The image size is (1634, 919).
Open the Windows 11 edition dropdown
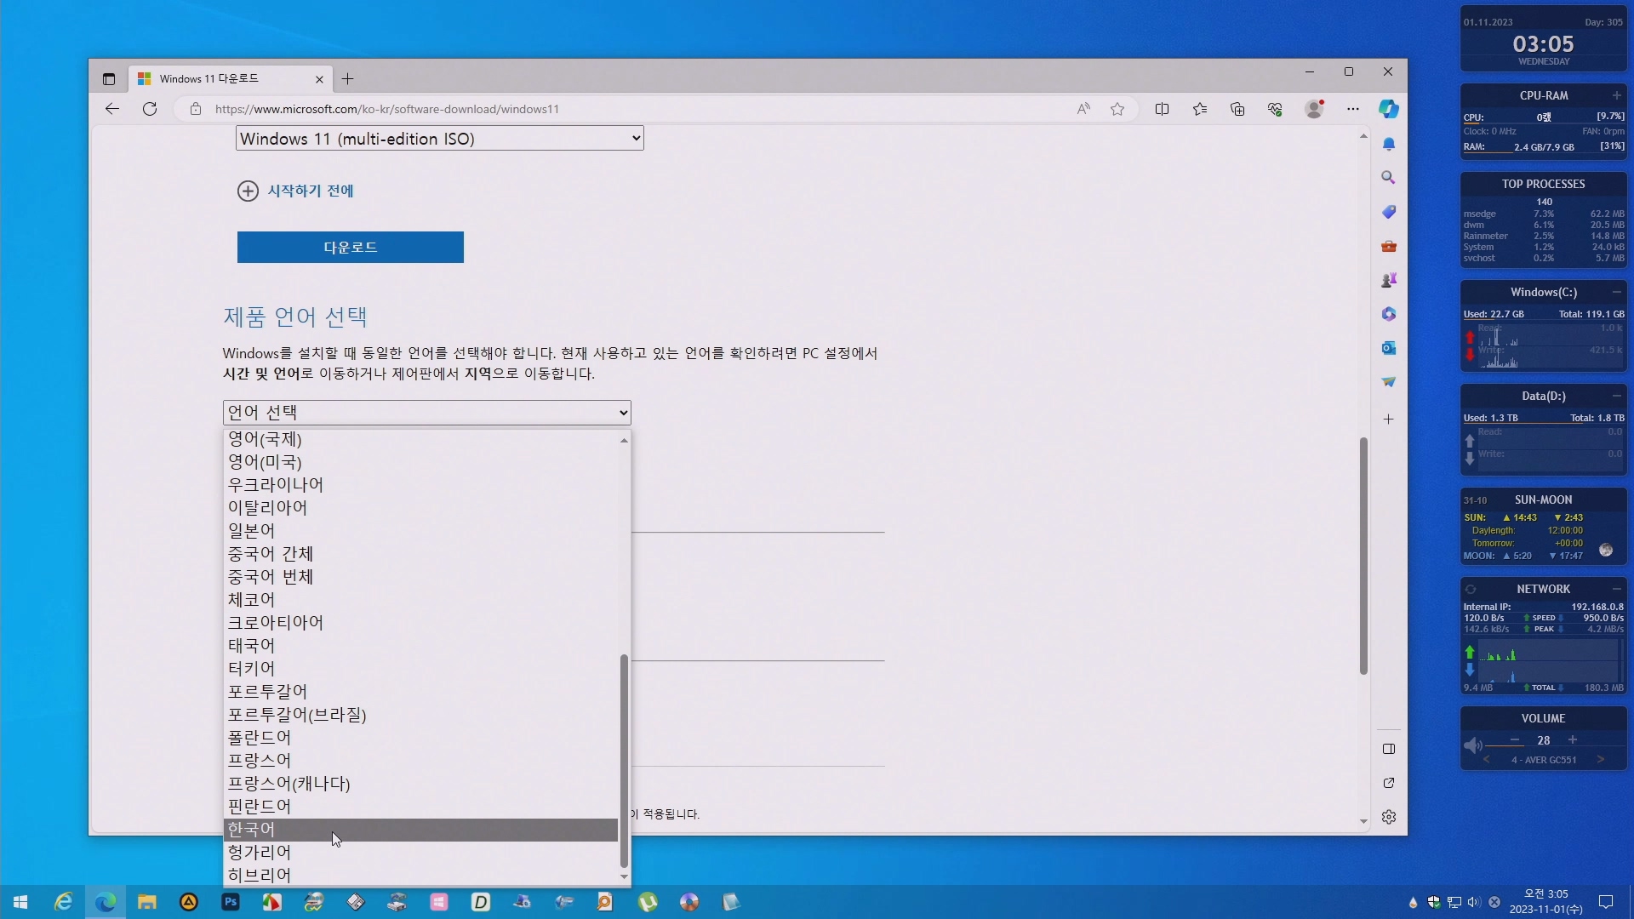(x=440, y=139)
